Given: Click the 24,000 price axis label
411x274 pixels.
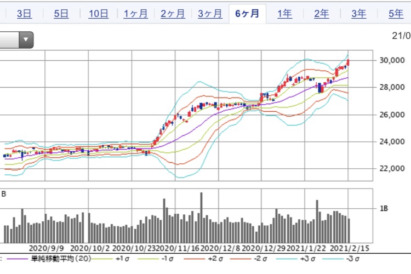Looking at the screenshot, I should click(392, 141).
